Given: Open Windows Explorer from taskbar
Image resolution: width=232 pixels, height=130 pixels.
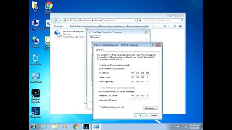Looking at the screenshot, I should click(x=55, y=127).
